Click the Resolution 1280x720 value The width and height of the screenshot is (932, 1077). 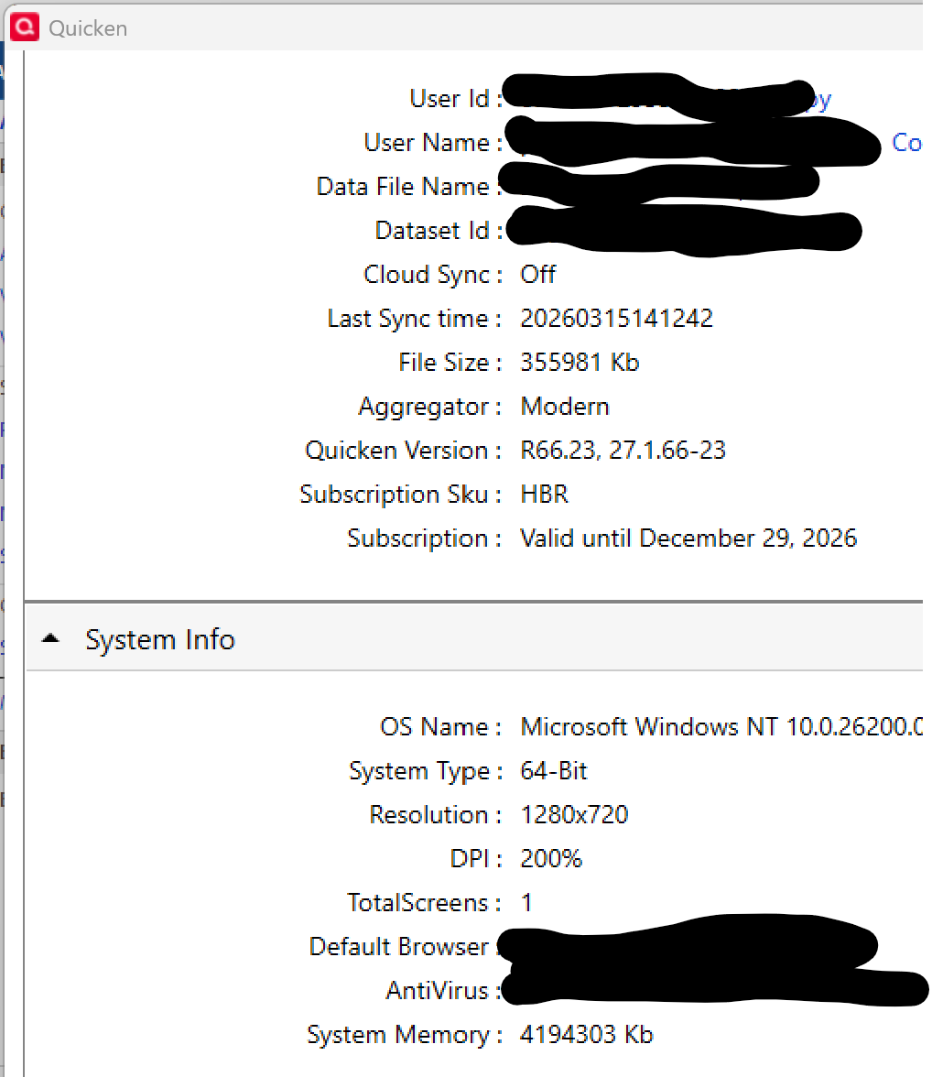(x=574, y=815)
